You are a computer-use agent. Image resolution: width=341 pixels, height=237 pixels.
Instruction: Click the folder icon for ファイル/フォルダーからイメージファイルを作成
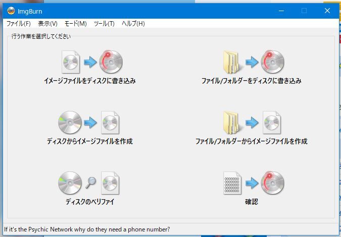[x=232, y=123]
